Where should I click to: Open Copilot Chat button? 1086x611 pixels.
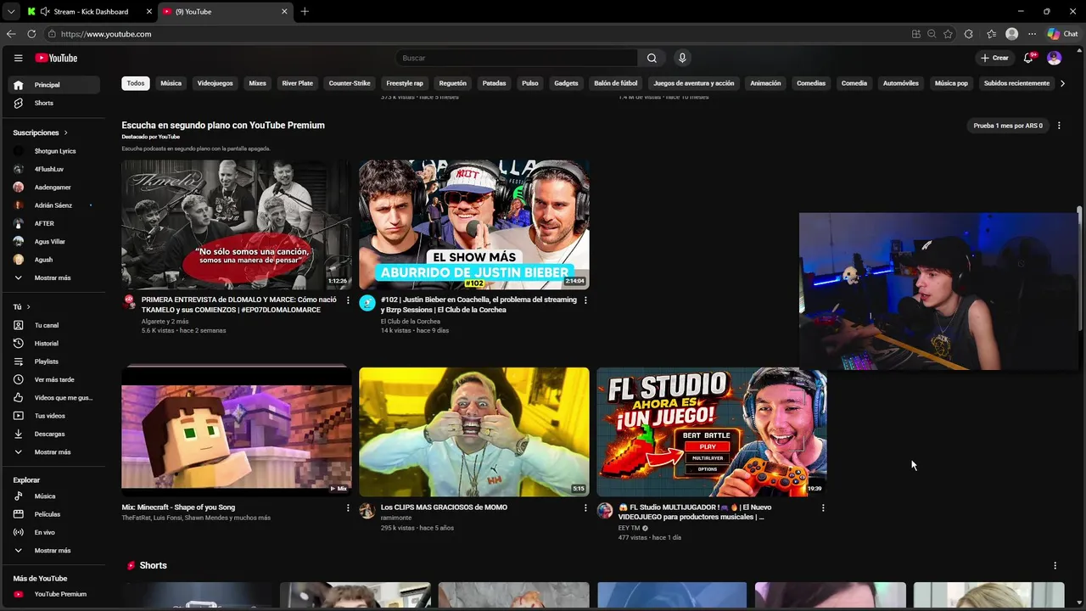1063,34
